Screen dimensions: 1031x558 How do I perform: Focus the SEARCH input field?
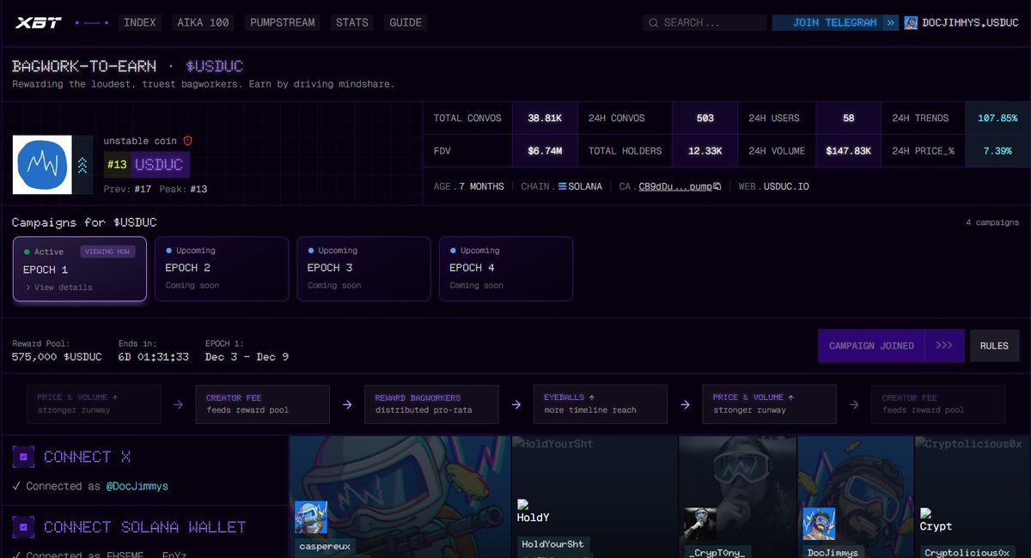click(703, 22)
